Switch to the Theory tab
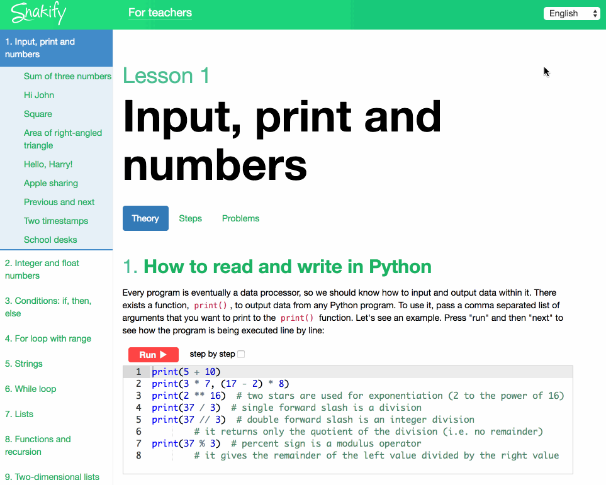Image resolution: width=606 pixels, height=485 pixels. coord(145,218)
